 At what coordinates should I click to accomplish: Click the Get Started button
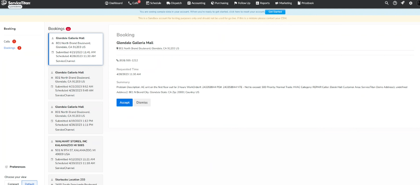(275, 12)
